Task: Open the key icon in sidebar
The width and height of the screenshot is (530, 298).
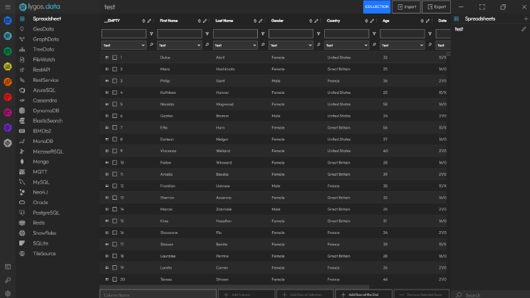Action: (x=7, y=280)
